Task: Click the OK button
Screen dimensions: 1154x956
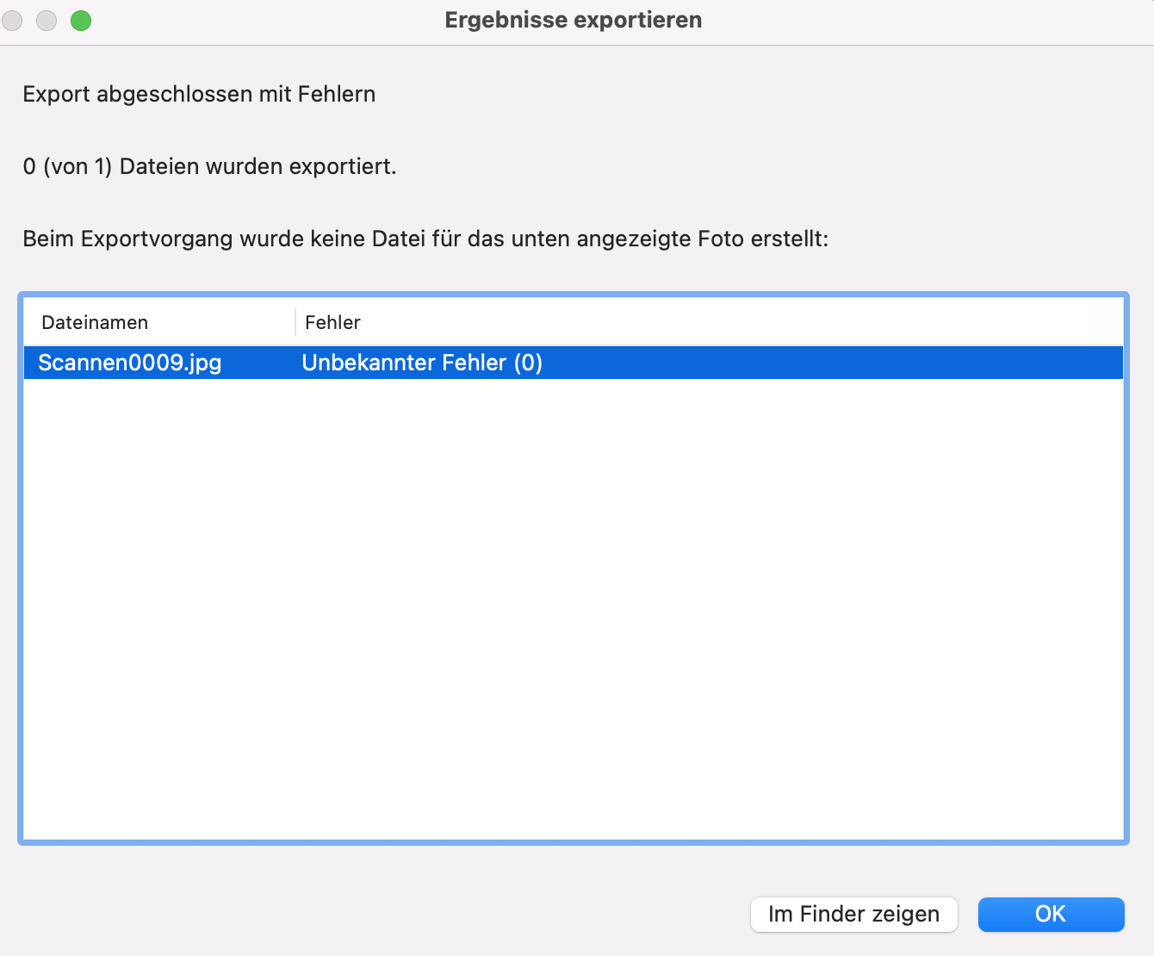Action: (1051, 914)
